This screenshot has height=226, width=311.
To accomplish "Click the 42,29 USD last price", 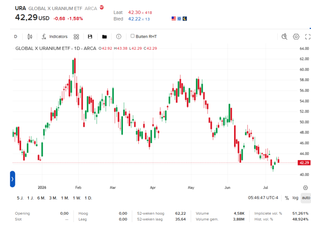I will [x=32, y=18].
